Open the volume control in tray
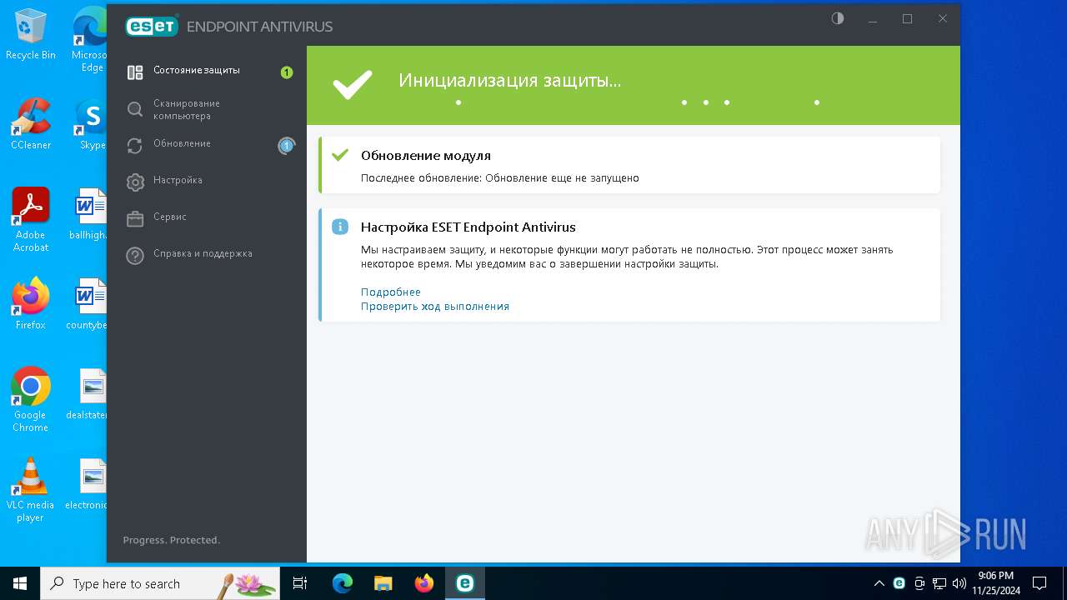The height and width of the screenshot is (600, 1067). 959,583
